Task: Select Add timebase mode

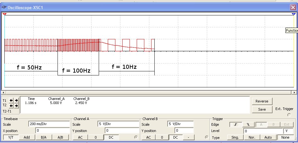Action: [27, 137]
